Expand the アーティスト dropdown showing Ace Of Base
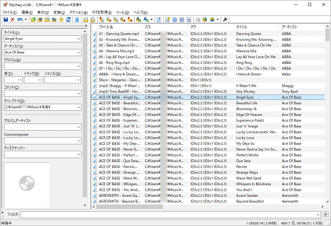 point(79,53)
